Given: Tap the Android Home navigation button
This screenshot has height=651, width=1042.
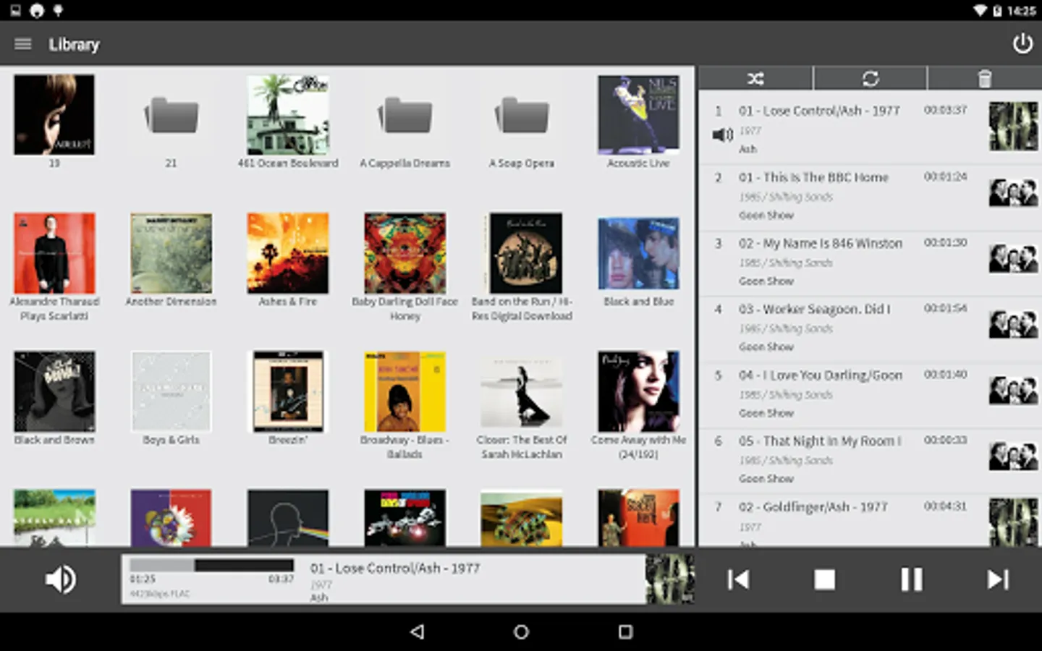Looking at the screenshot, I should pos(521,631).
